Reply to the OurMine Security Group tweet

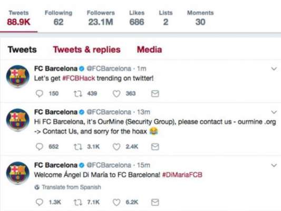tap(39, 147)
